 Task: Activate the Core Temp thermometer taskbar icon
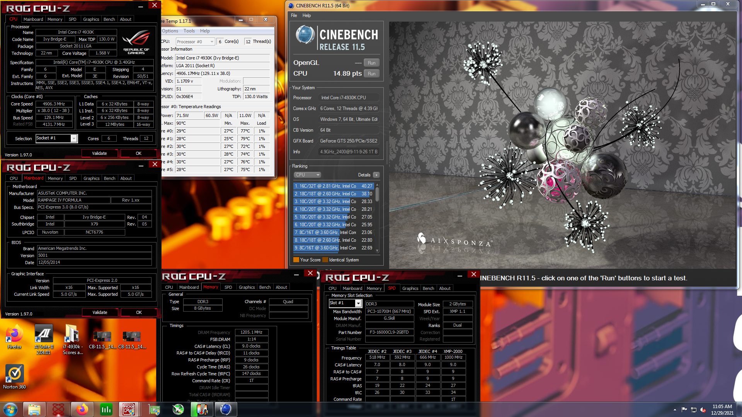(202, 409)
